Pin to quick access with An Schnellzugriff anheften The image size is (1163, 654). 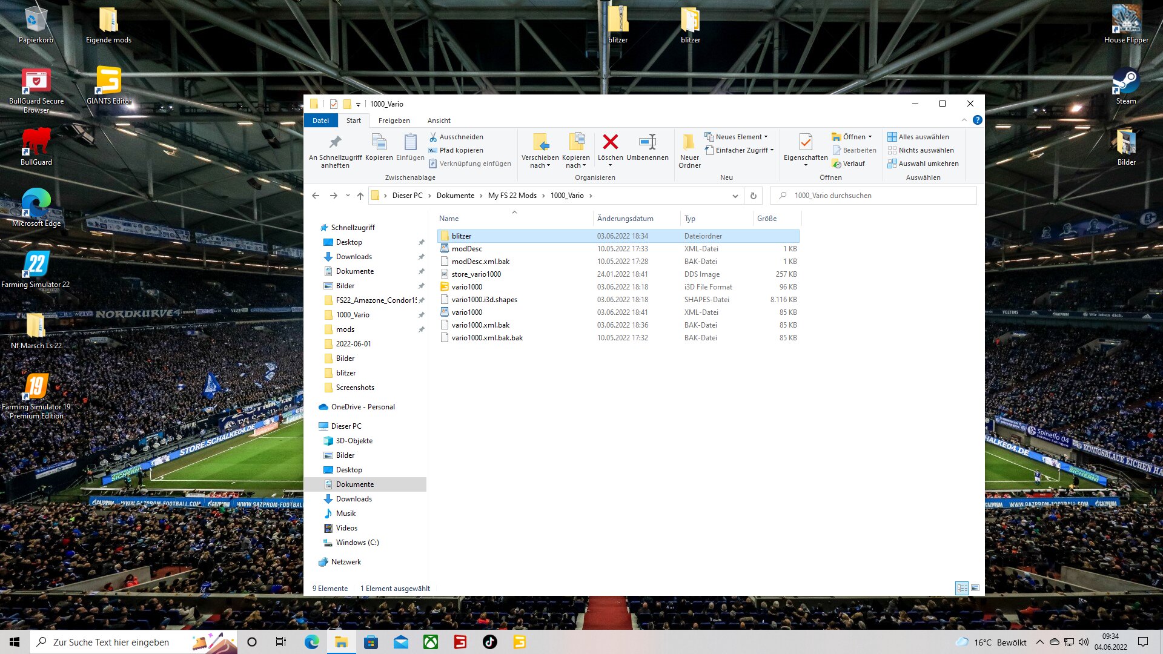click(x=335, y=148)
